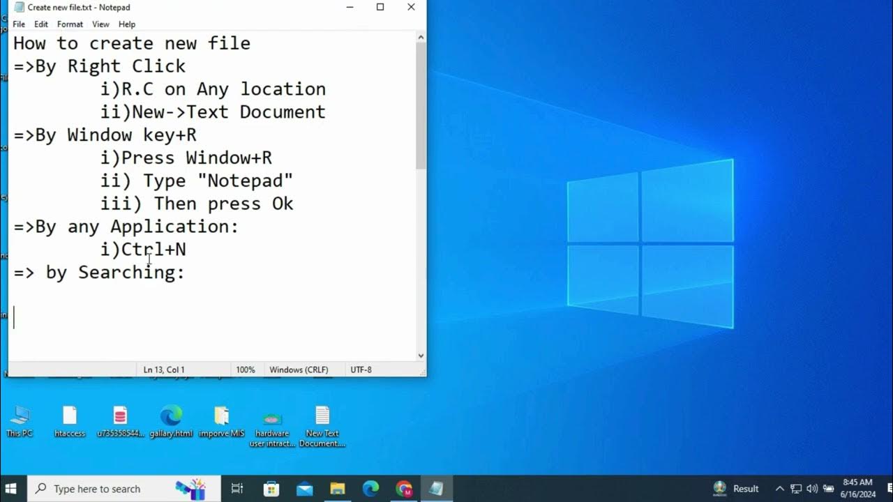Click the line '=> by Searching:'

pos(100,273)
